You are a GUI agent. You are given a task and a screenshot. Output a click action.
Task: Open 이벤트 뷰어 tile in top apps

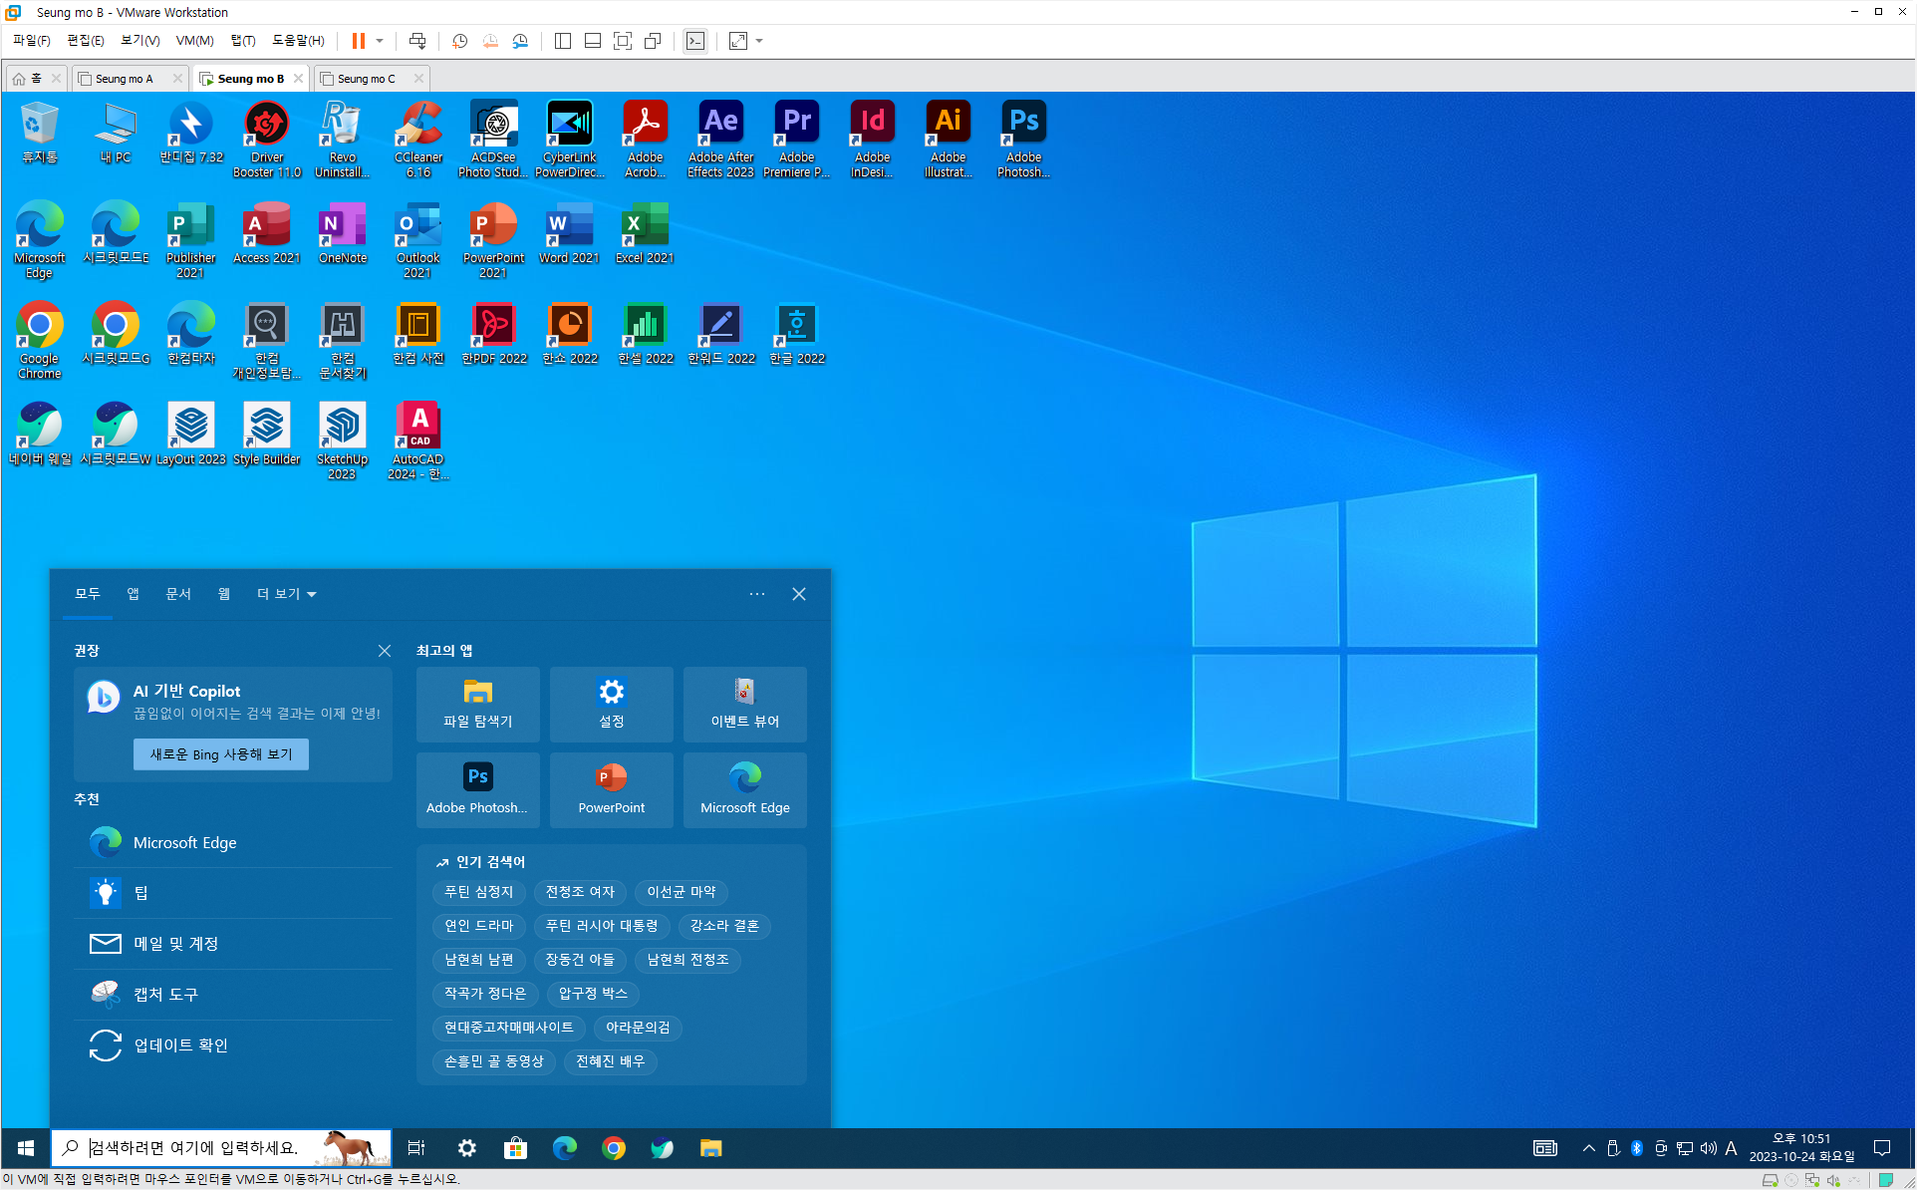coord(745,705)
